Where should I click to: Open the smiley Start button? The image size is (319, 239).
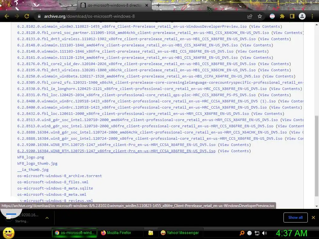tap(8, 233)
